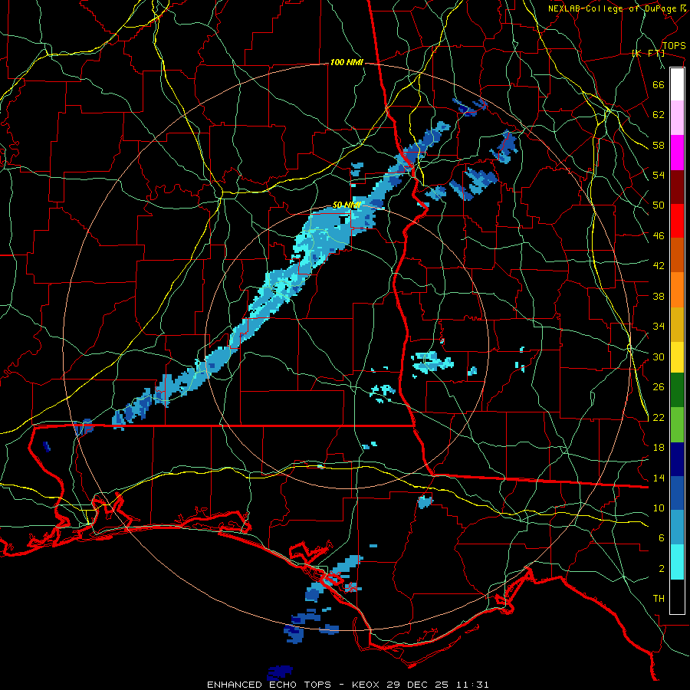Screen dimensions: 690x690
Task: Click the dark green legend swatch
Action: (677, 390)
